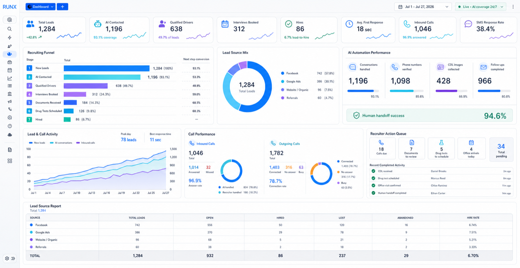Screen dimensions: 520x268
Task: Select the highlighted dashboard pie icon in the sidebar
Action: tap(10, 54)
